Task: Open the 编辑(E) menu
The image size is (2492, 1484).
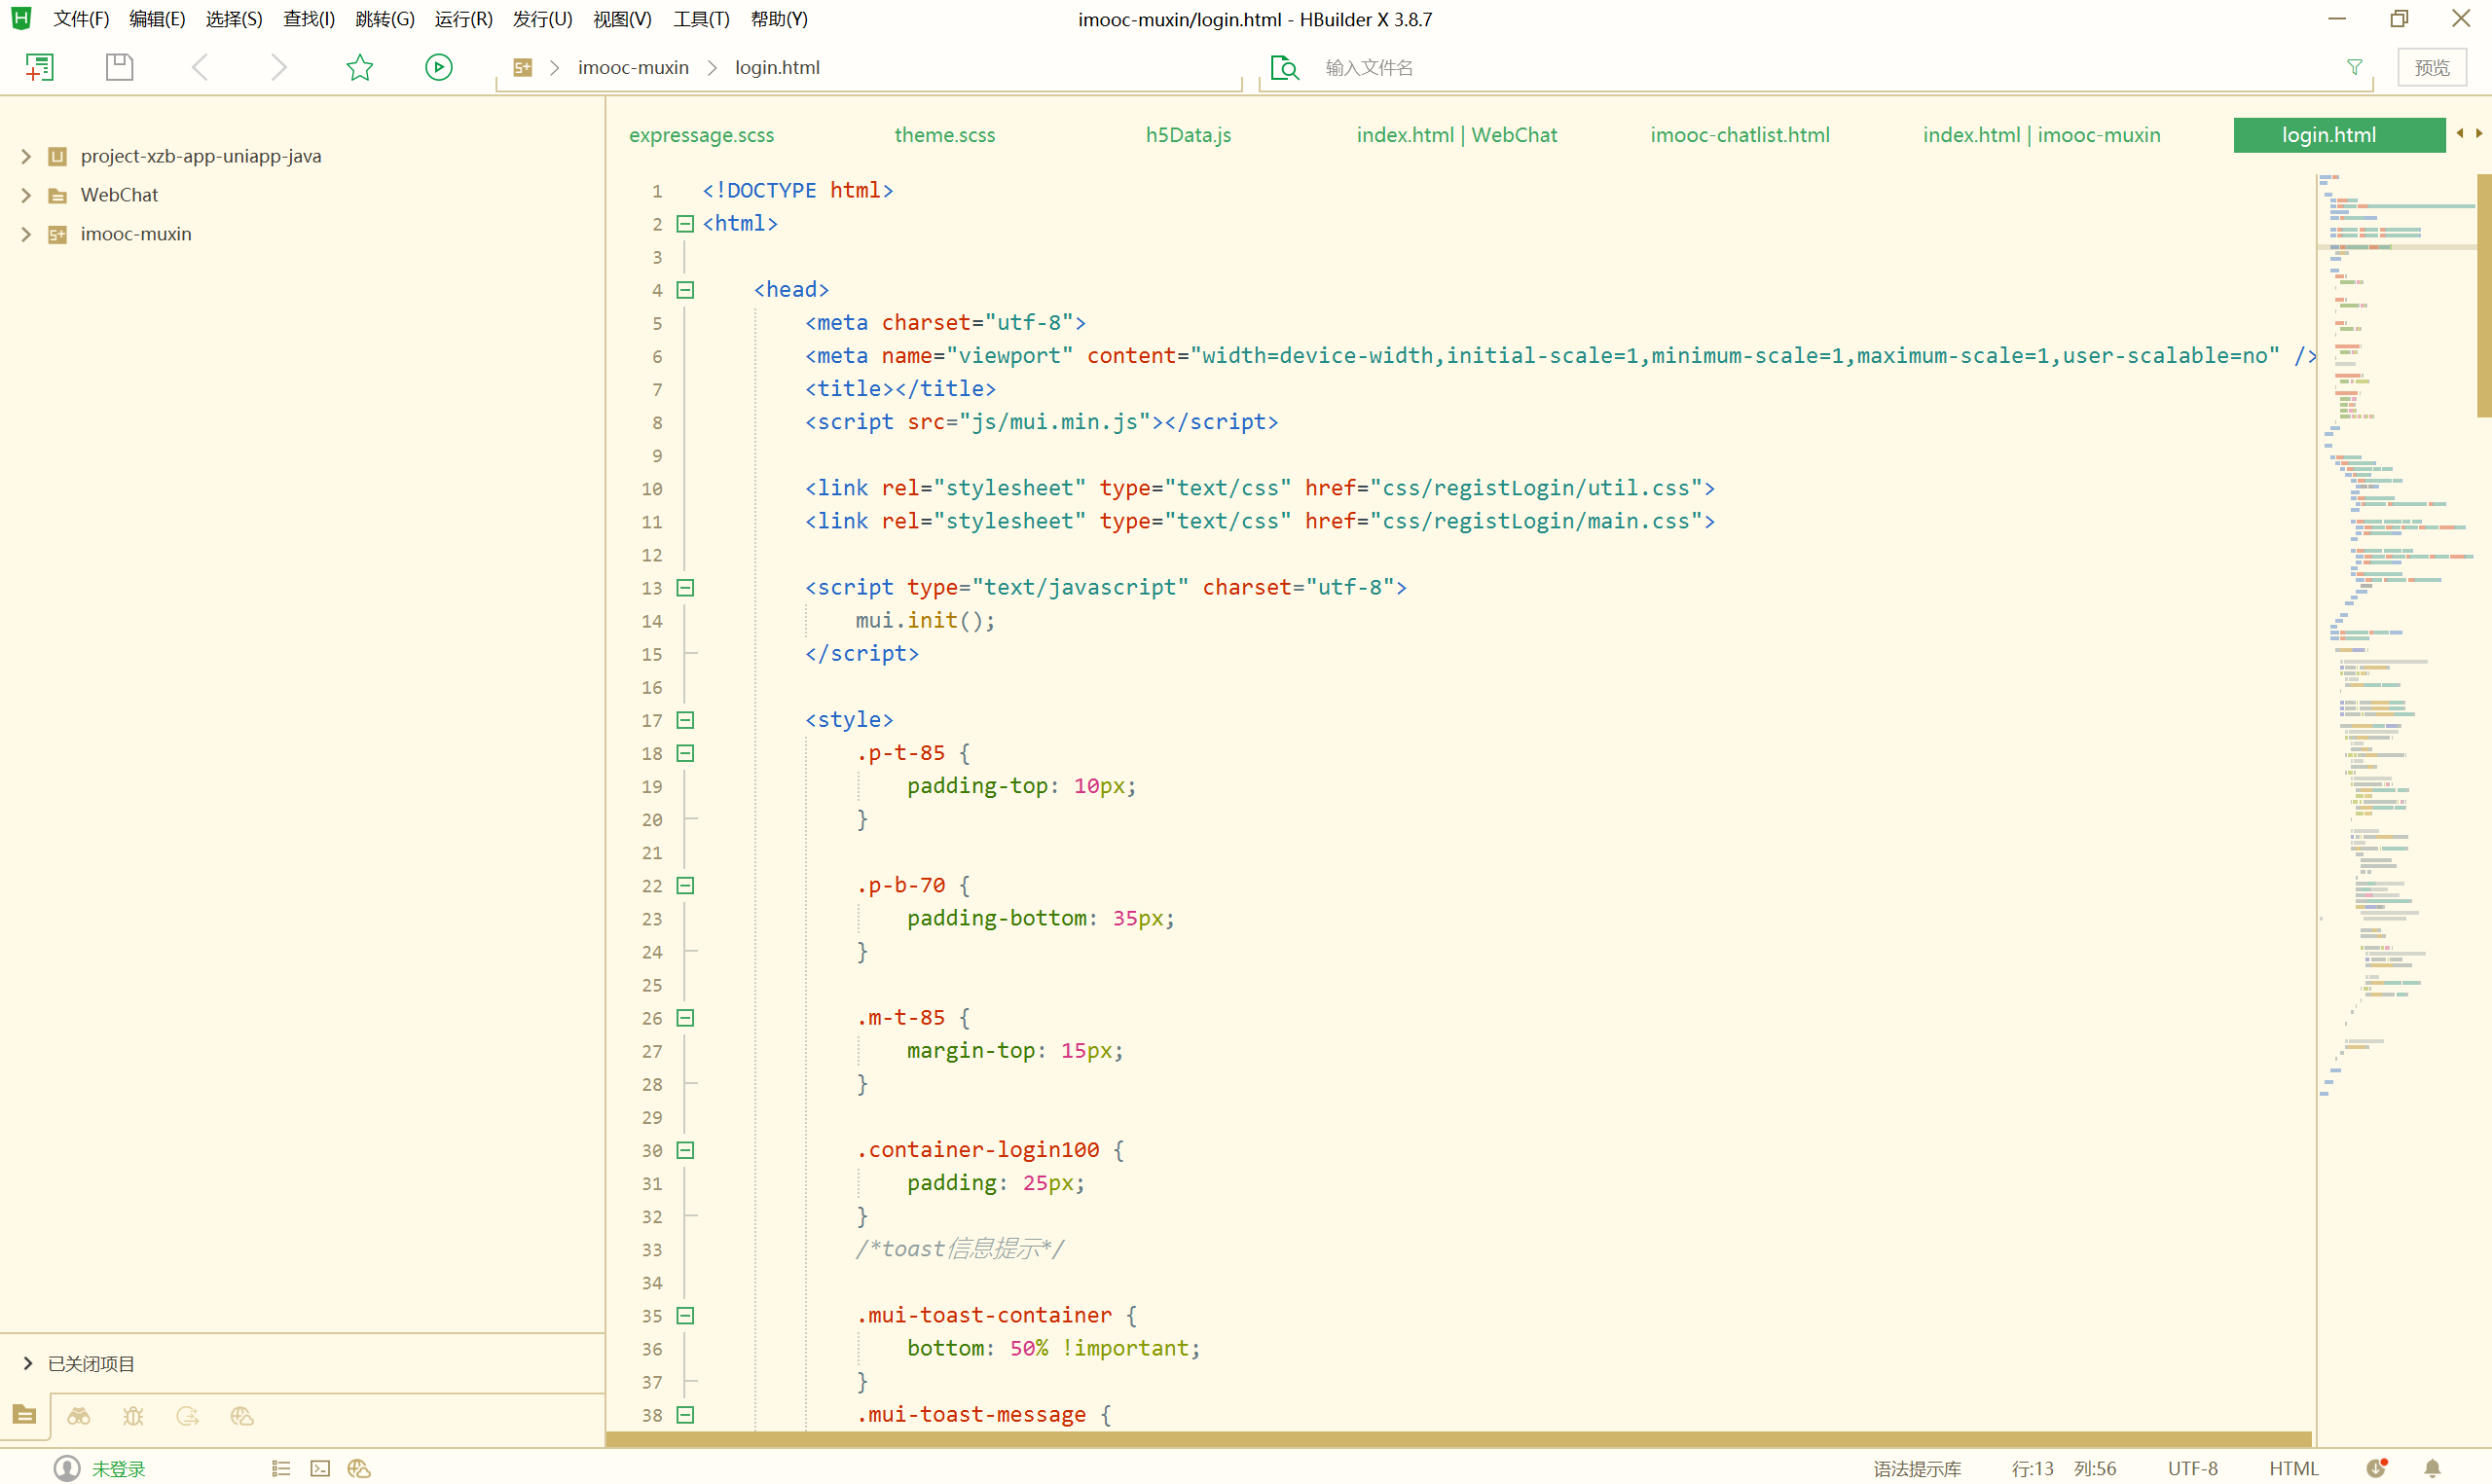Action: [x=157, y=19]
